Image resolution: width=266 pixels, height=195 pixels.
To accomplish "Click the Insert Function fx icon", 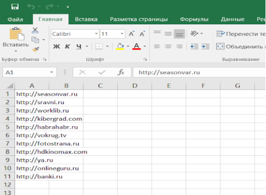I will click(121, 73).
